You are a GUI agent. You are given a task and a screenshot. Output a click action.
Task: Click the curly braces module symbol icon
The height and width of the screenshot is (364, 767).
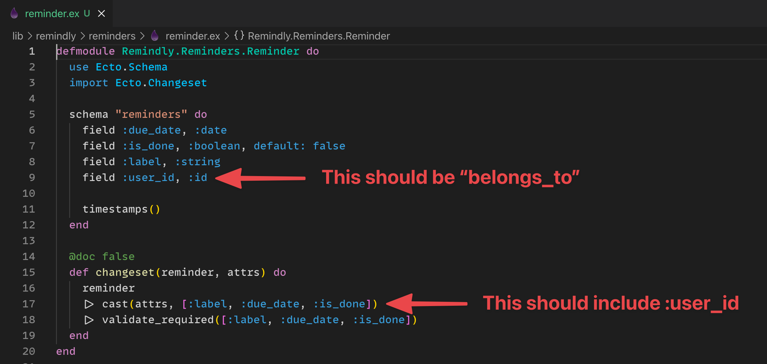point(239,36)
